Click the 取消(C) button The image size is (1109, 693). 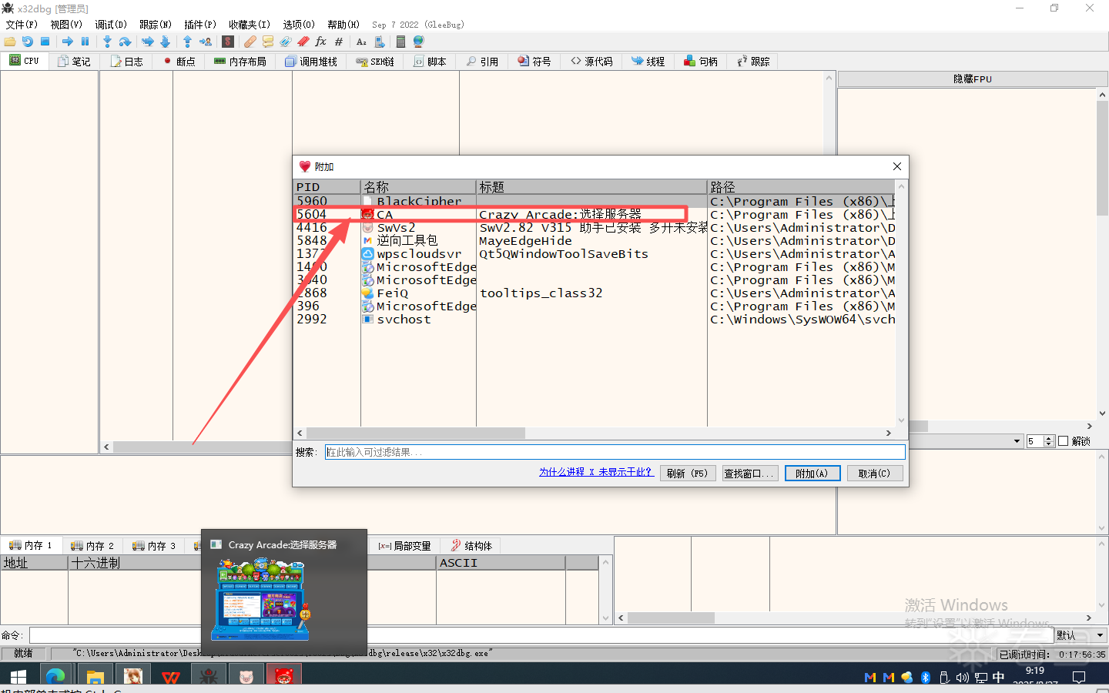[875, 473]
